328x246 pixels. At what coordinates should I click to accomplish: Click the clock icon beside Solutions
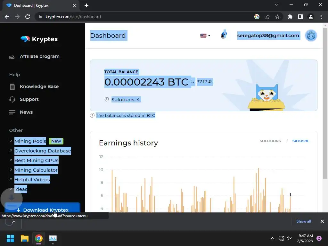pos(107,99)
